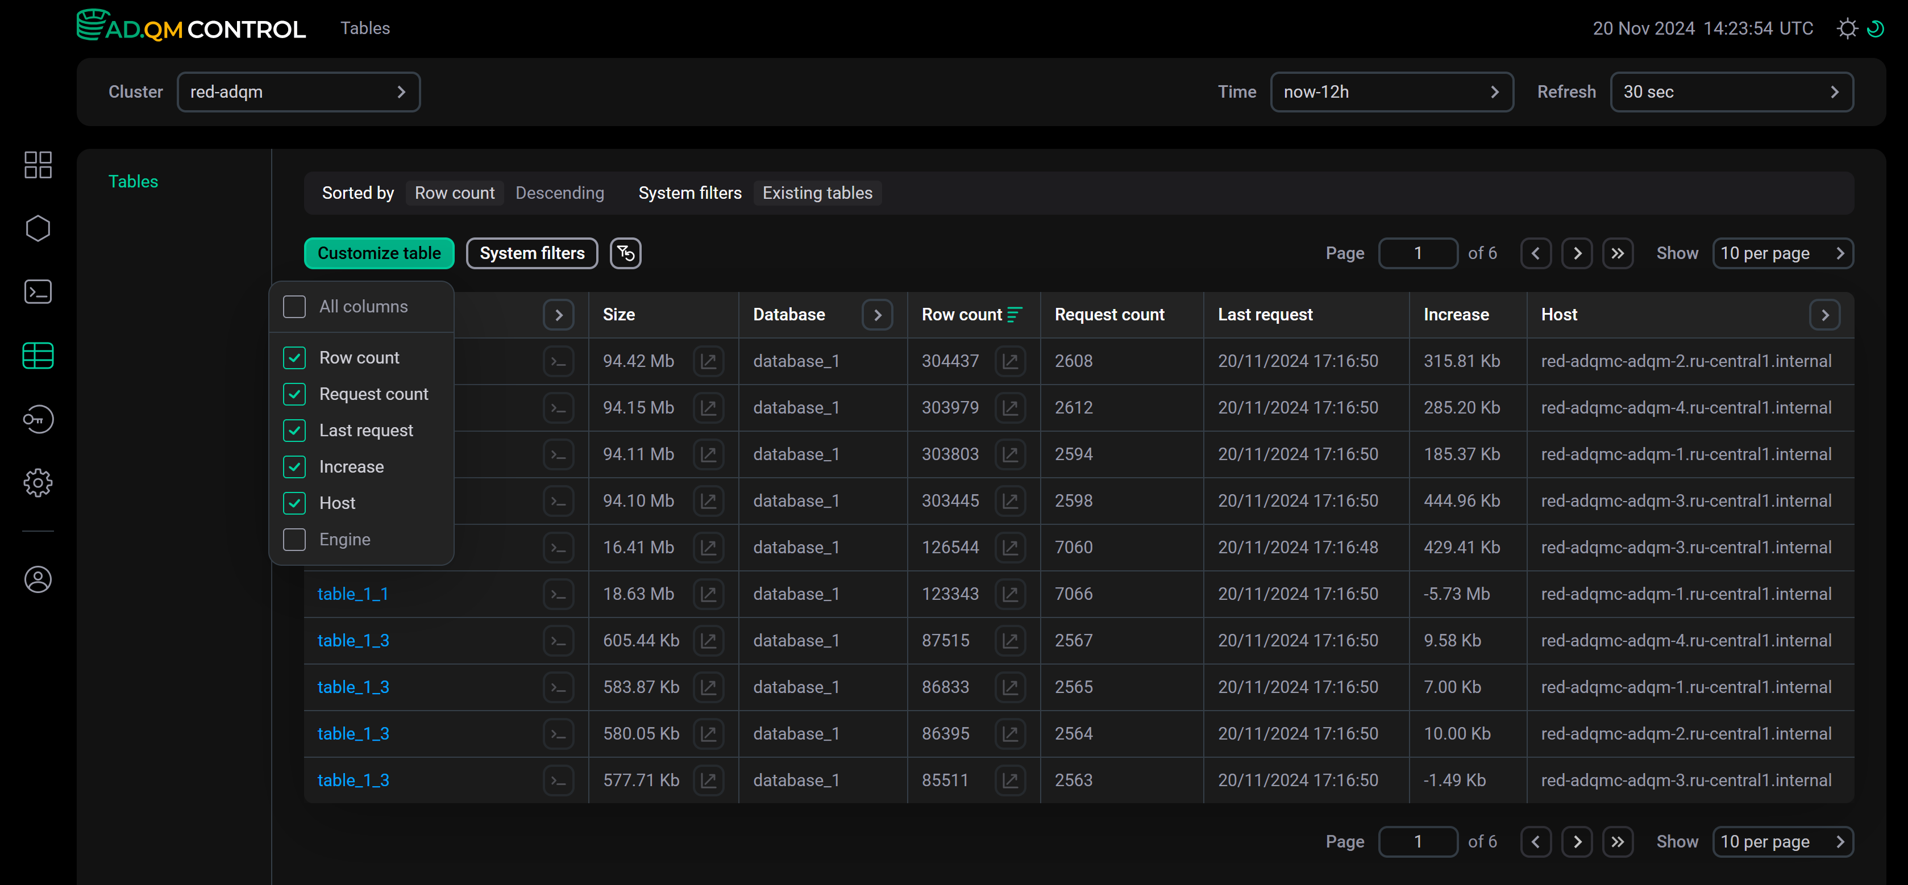
Task: Open the table_1_1 link
Action: (352, 594)
